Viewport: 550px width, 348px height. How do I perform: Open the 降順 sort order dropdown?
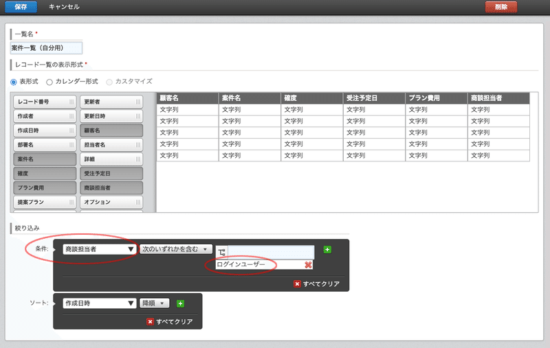[x=154, y=303]
